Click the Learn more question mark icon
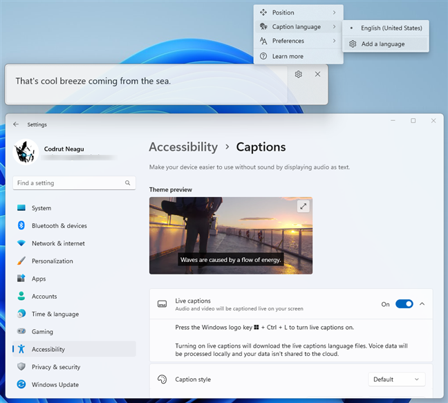This screenshot has width=448, height=403. [x=263, y=56]
